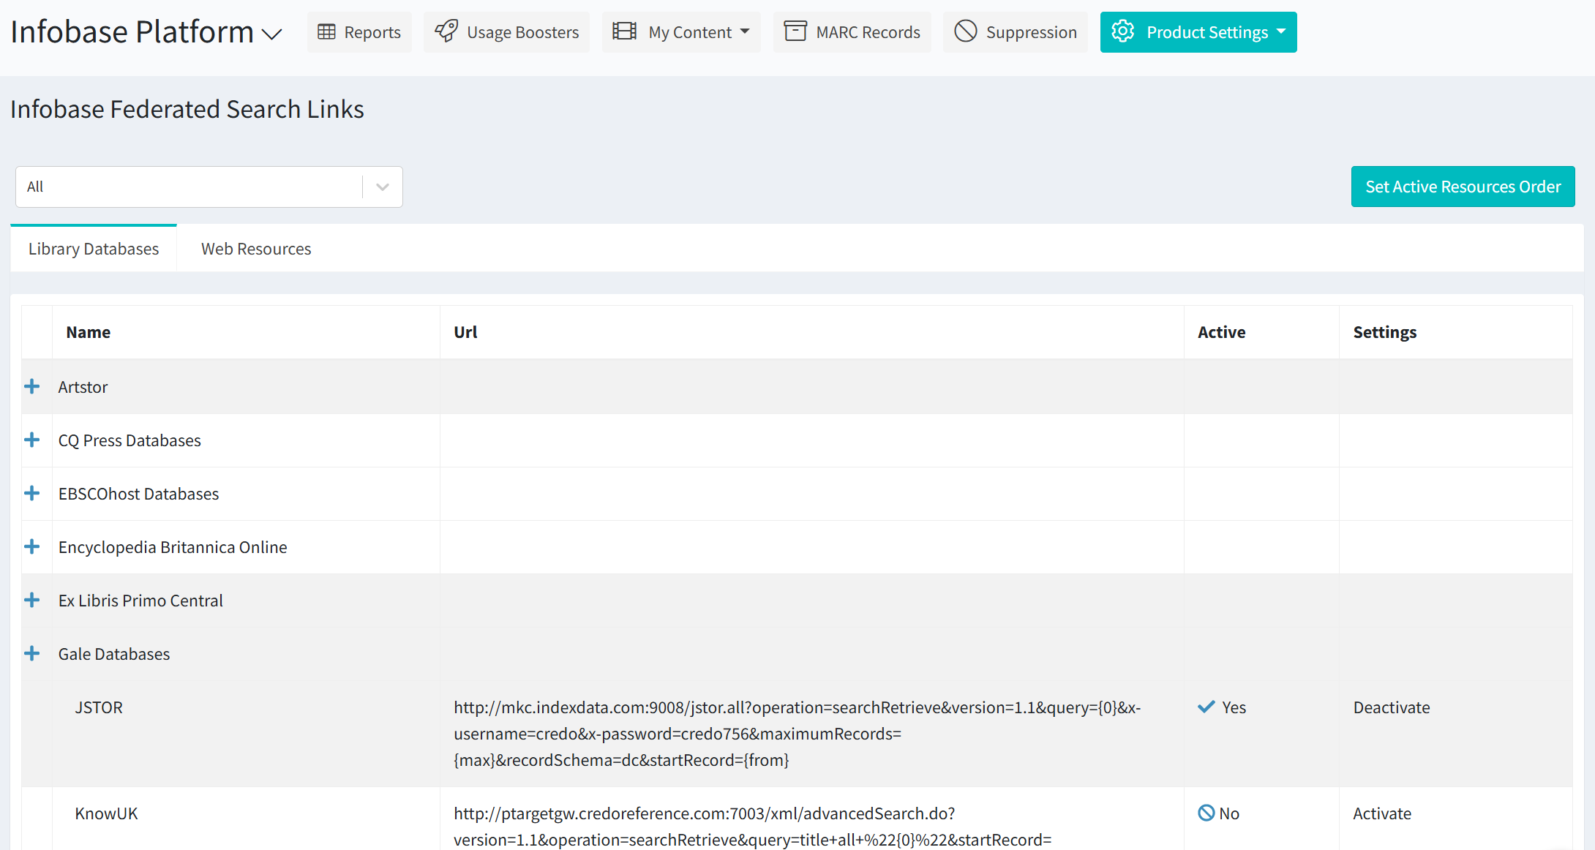Viewport: 1595px width, 850px height.
Task: Expand the Ex Libris Primo Central row
Action: pyautogui.click(x=32, y=600)
